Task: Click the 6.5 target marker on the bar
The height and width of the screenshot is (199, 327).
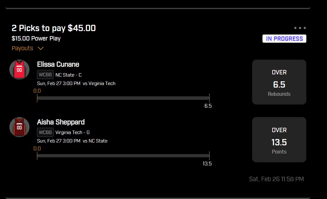Action: [x=208, y=106]
